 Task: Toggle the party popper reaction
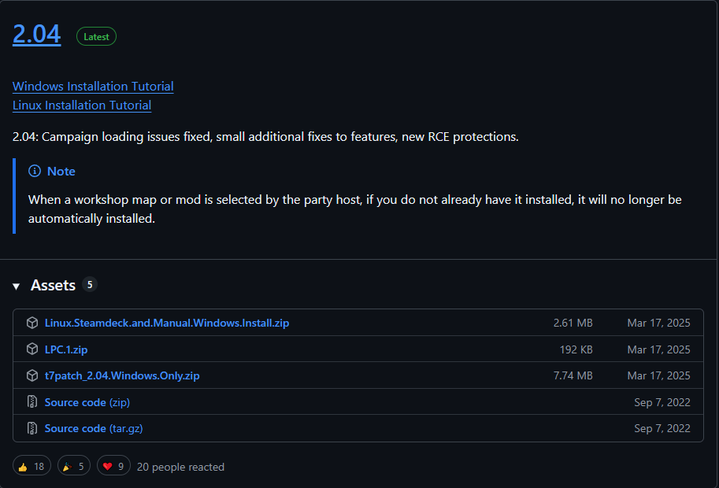(x=76, y=467)
